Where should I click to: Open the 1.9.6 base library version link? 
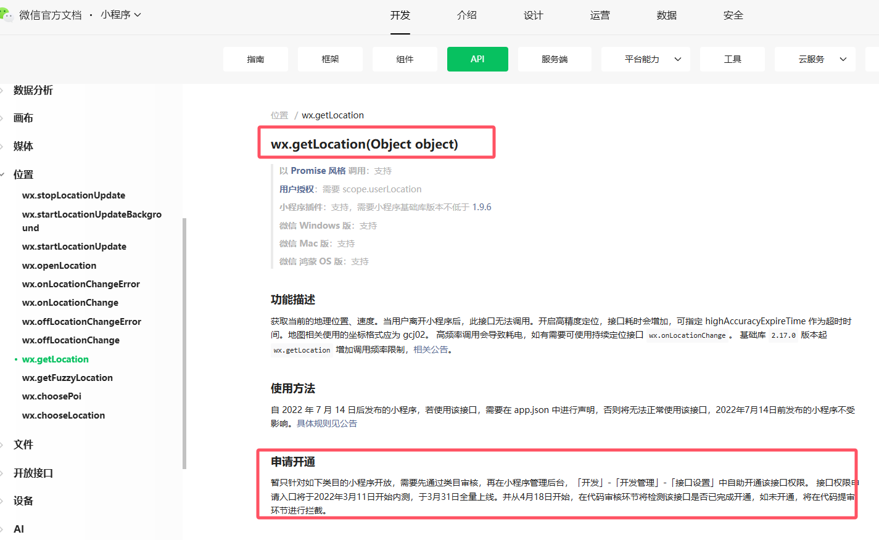482,207
